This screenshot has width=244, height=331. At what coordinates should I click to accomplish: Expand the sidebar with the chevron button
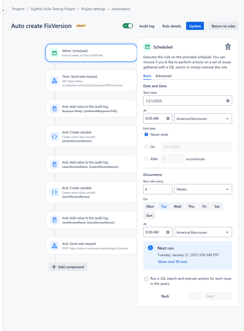coord(3,10)
